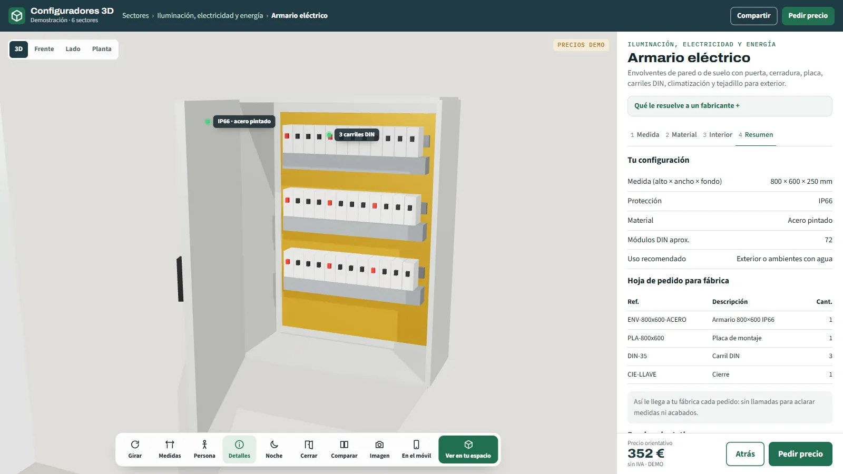
Task: Close the cabinet door with Cerrar
Action: tap(309, 449)
